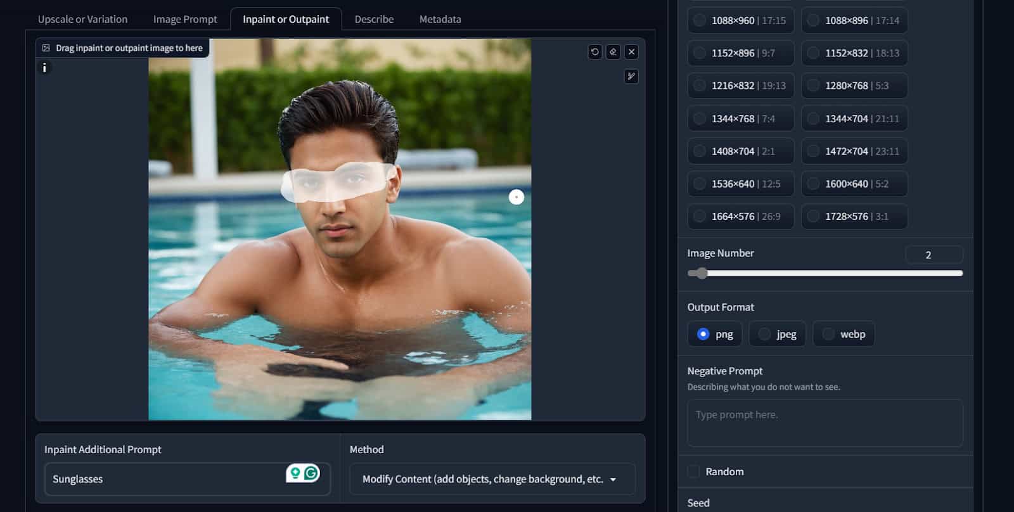Choose the 1728×576 | 3:1 aspect ratio
The image size is (1014, 512).
click(x=854, y=217)
